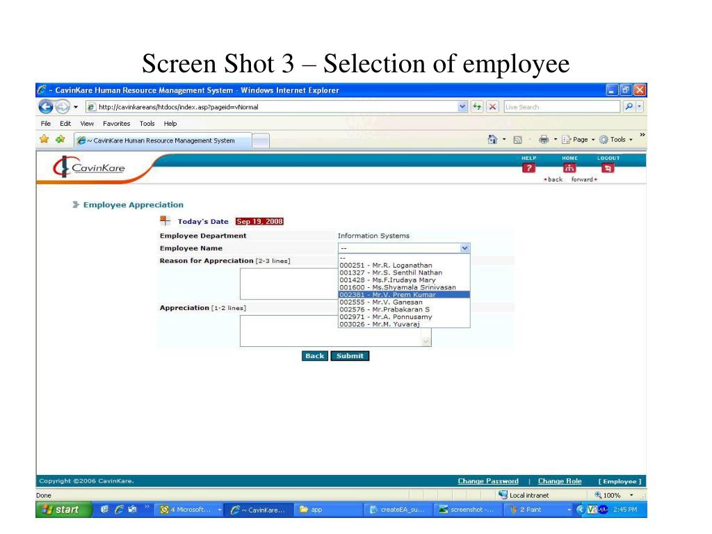The height and width of the screenshot is (534, 712).
Task: Click the Print icon in toolbar
Action: (x=544, y=139)
